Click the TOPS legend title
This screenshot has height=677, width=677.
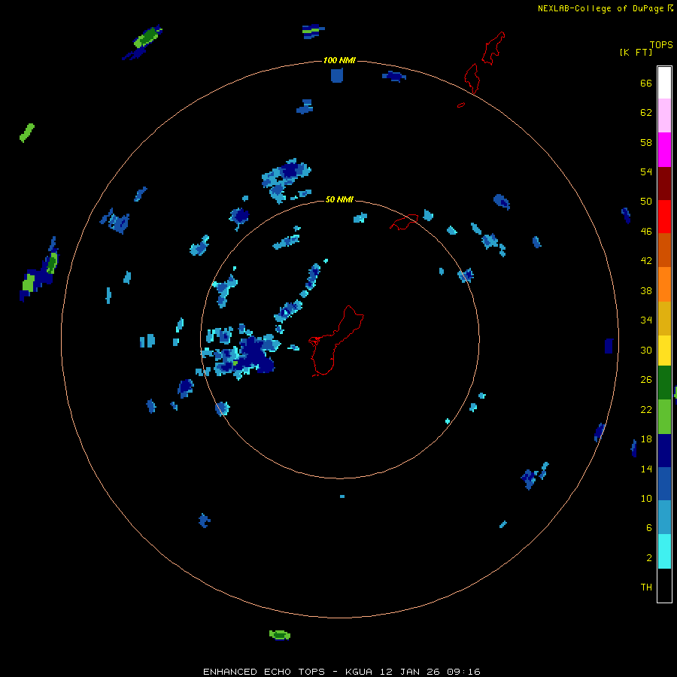661,44
